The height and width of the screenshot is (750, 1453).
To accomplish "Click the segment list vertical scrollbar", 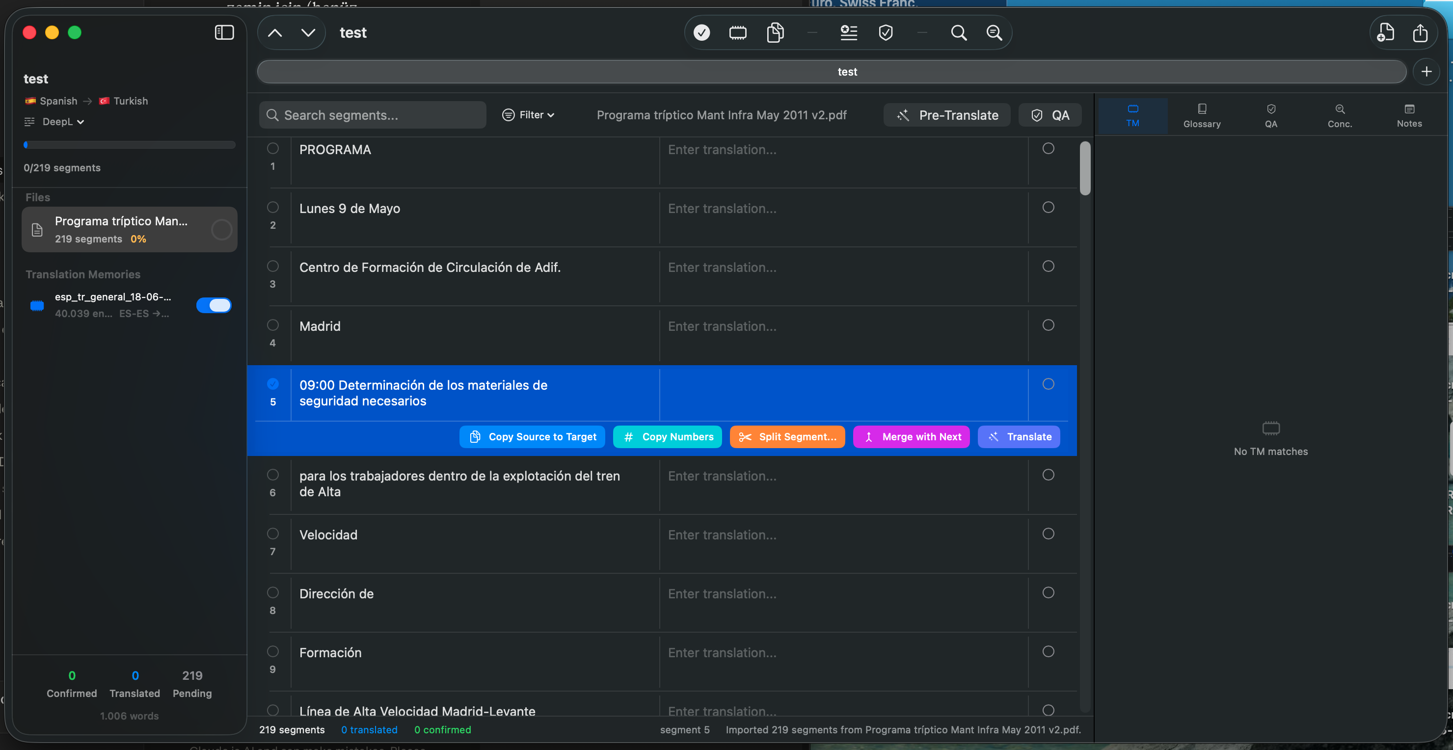I will [x=1085, y=168].
